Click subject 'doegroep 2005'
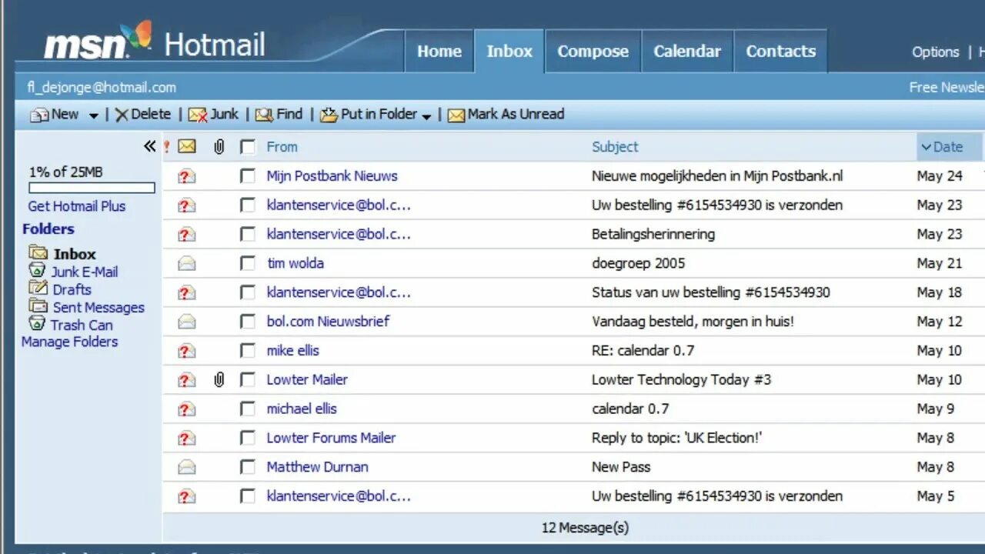 click(638, 263)
